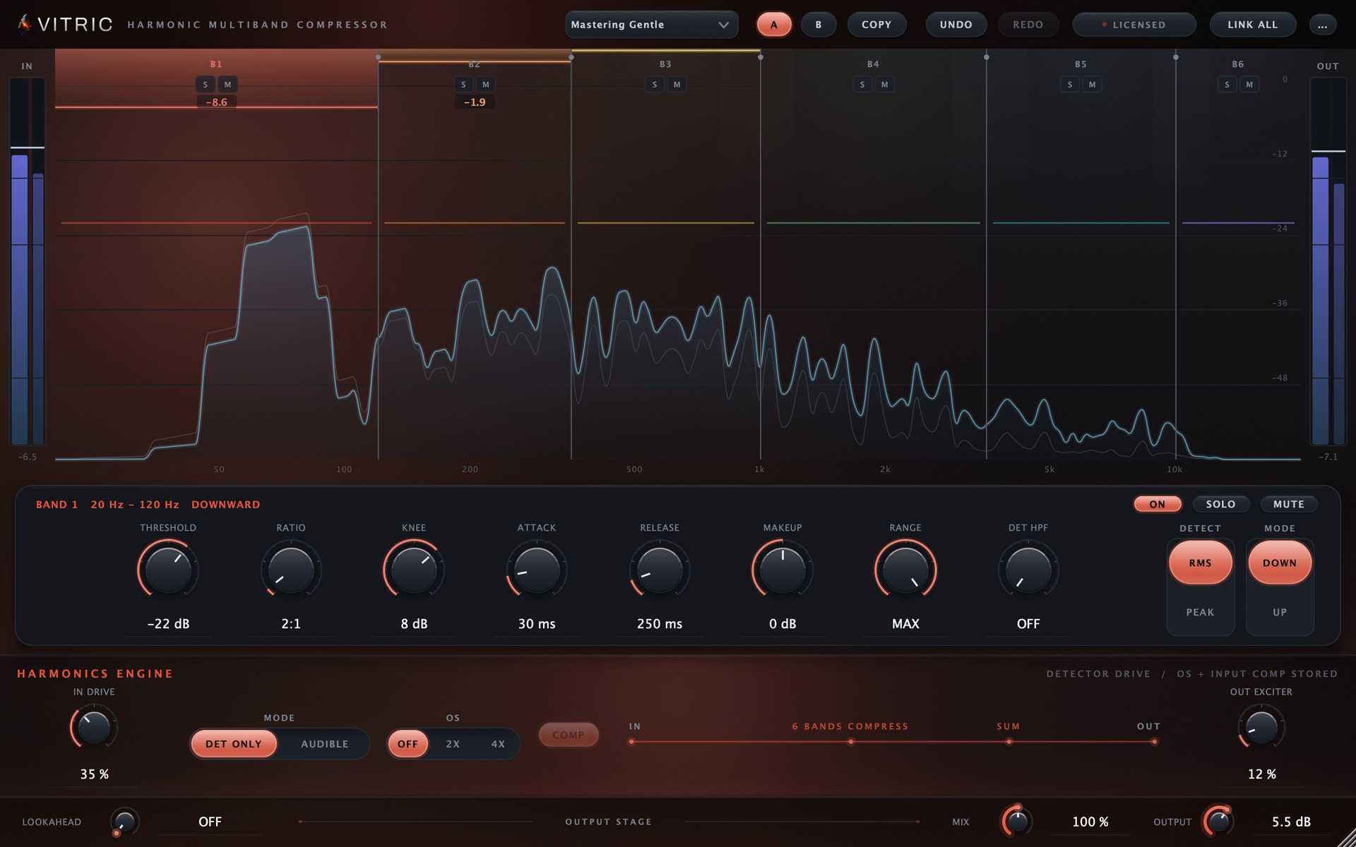Mute band B6 with its M button
This screenshot has width=1356, height=847.
click(1249, 85)
